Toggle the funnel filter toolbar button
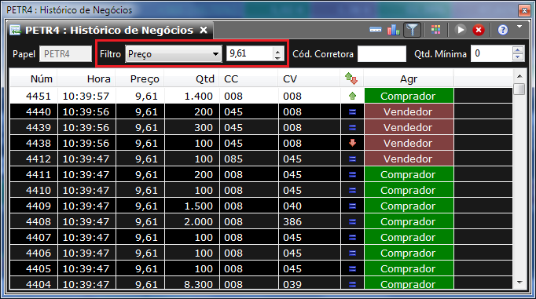Viewport: 536px width, 299px height. (413, 30)
